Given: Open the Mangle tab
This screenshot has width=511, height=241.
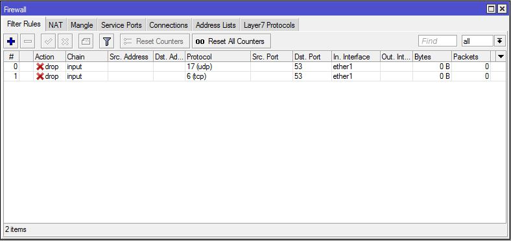Looking at the screenshot, I should 82,25.
